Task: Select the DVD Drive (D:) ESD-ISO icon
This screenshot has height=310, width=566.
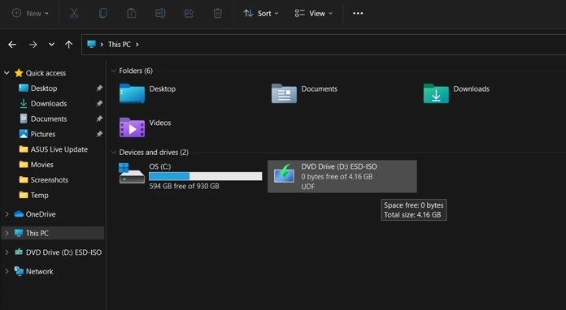Action: tap(284, 174)
